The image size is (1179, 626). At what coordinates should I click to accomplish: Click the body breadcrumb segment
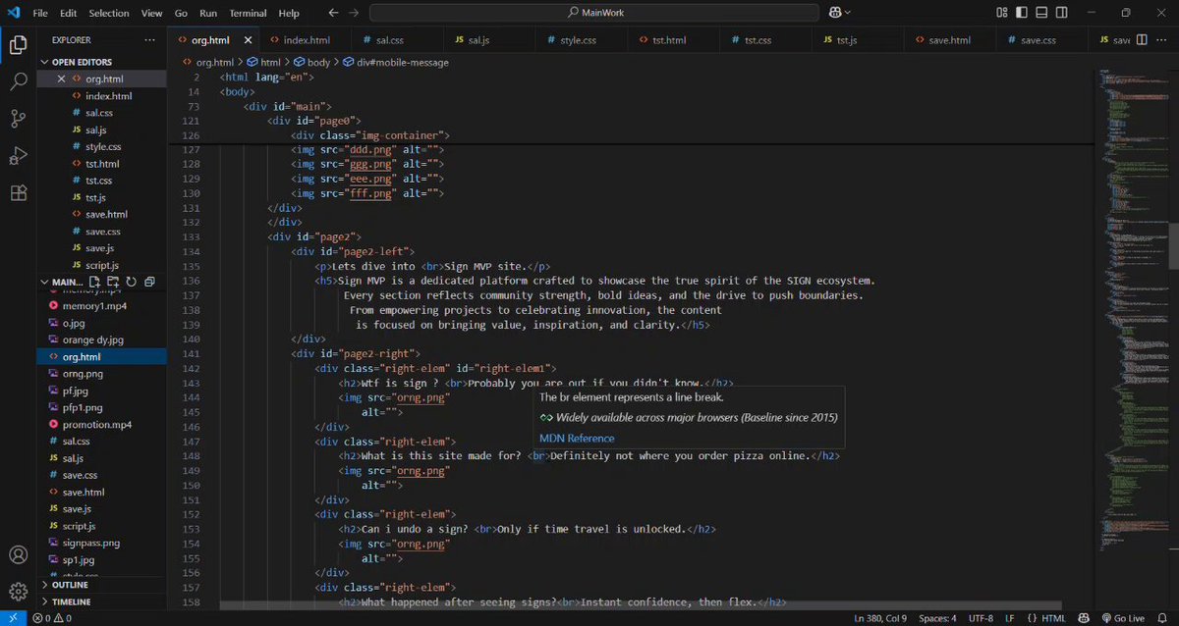tap(313, 62)
